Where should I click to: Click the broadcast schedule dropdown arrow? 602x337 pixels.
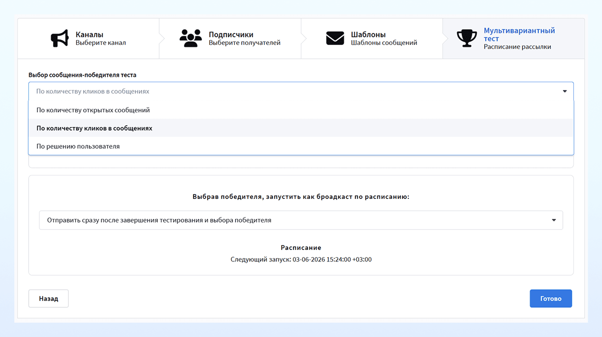(x=554, y=220)
